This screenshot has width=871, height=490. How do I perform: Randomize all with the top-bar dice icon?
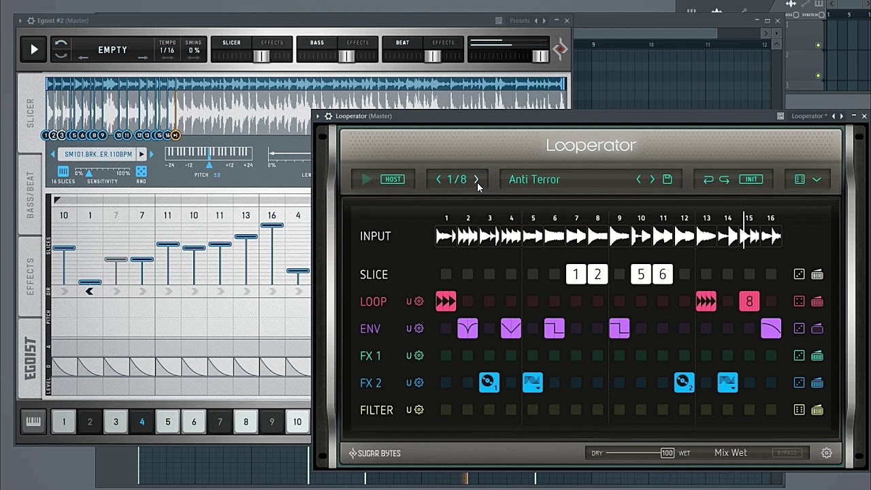(x=800, y=179)
